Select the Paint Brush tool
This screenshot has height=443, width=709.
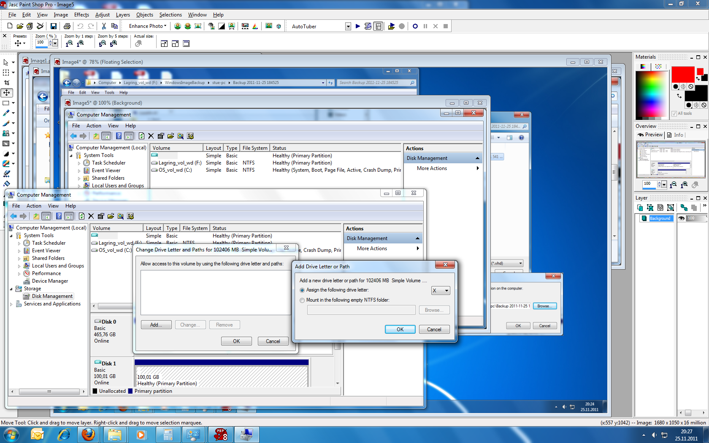point(6,123)
